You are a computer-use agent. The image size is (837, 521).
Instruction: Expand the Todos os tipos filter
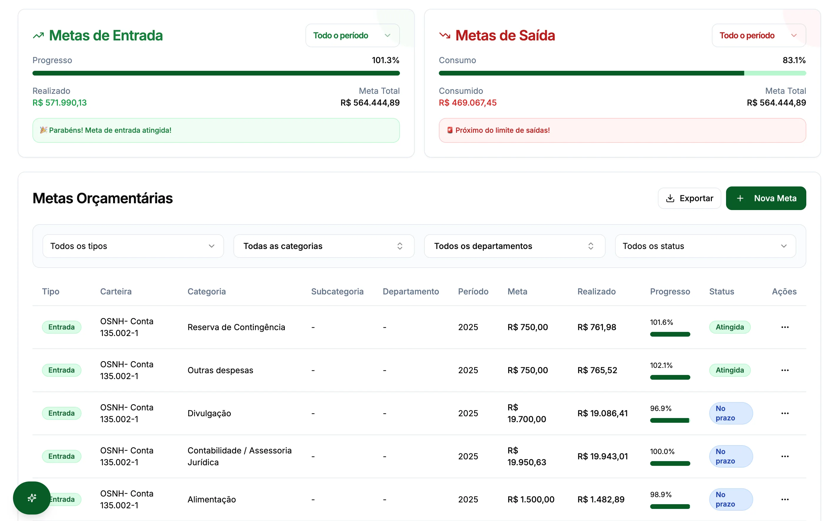pyautogui.click(x=133, y=246)
